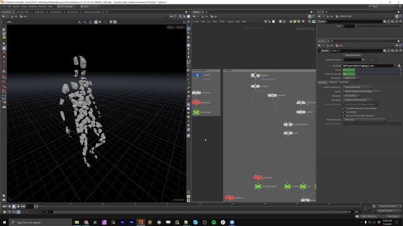Open Primitive Groups dropdown
The image size is (403, 226).
pyautogui.click(x=364, y=120)
